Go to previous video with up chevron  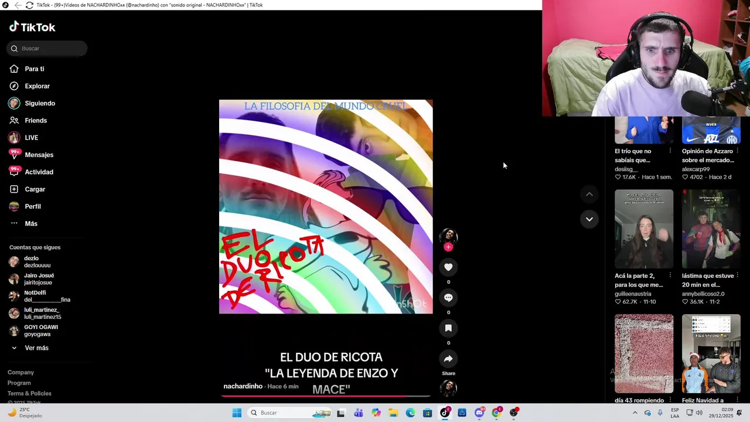click(x=589, y=194)
